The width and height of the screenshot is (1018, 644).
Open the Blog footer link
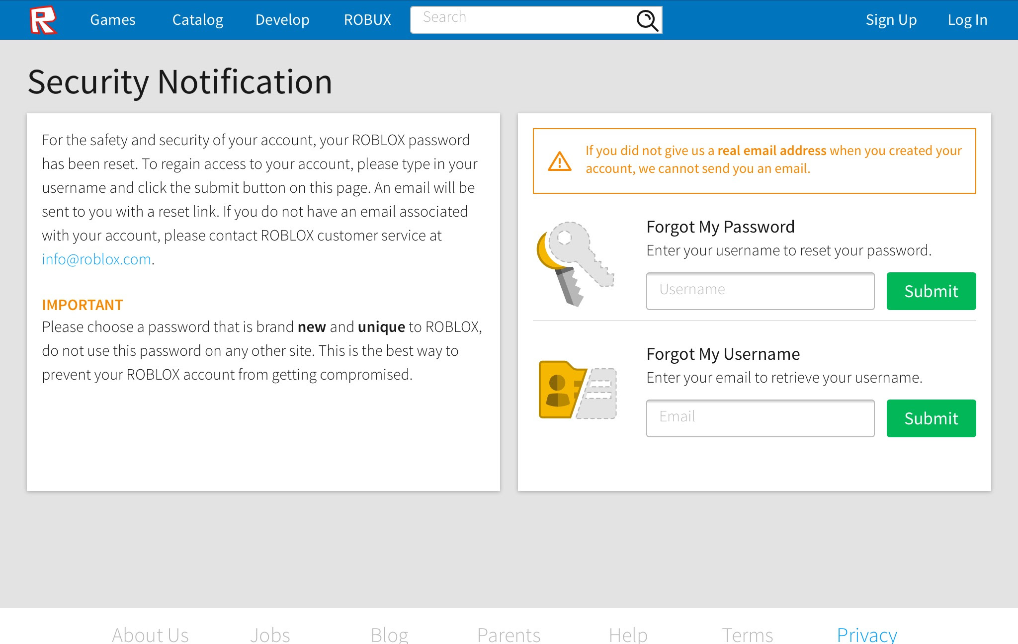389,635
